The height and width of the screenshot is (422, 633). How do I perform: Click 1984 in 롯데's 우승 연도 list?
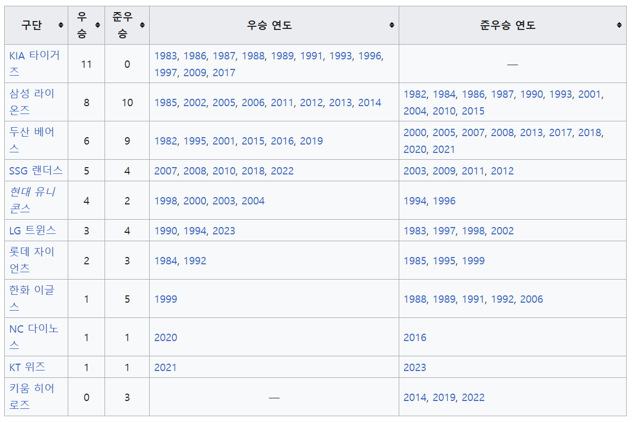click(x=166, y=261)
